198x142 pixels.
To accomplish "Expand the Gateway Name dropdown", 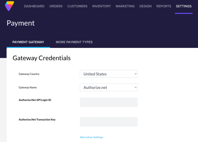I will pos(109,87).
